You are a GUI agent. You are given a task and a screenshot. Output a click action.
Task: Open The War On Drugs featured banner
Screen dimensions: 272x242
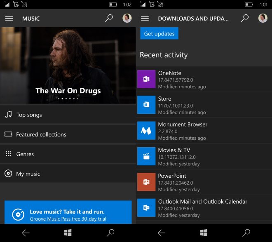68,66
